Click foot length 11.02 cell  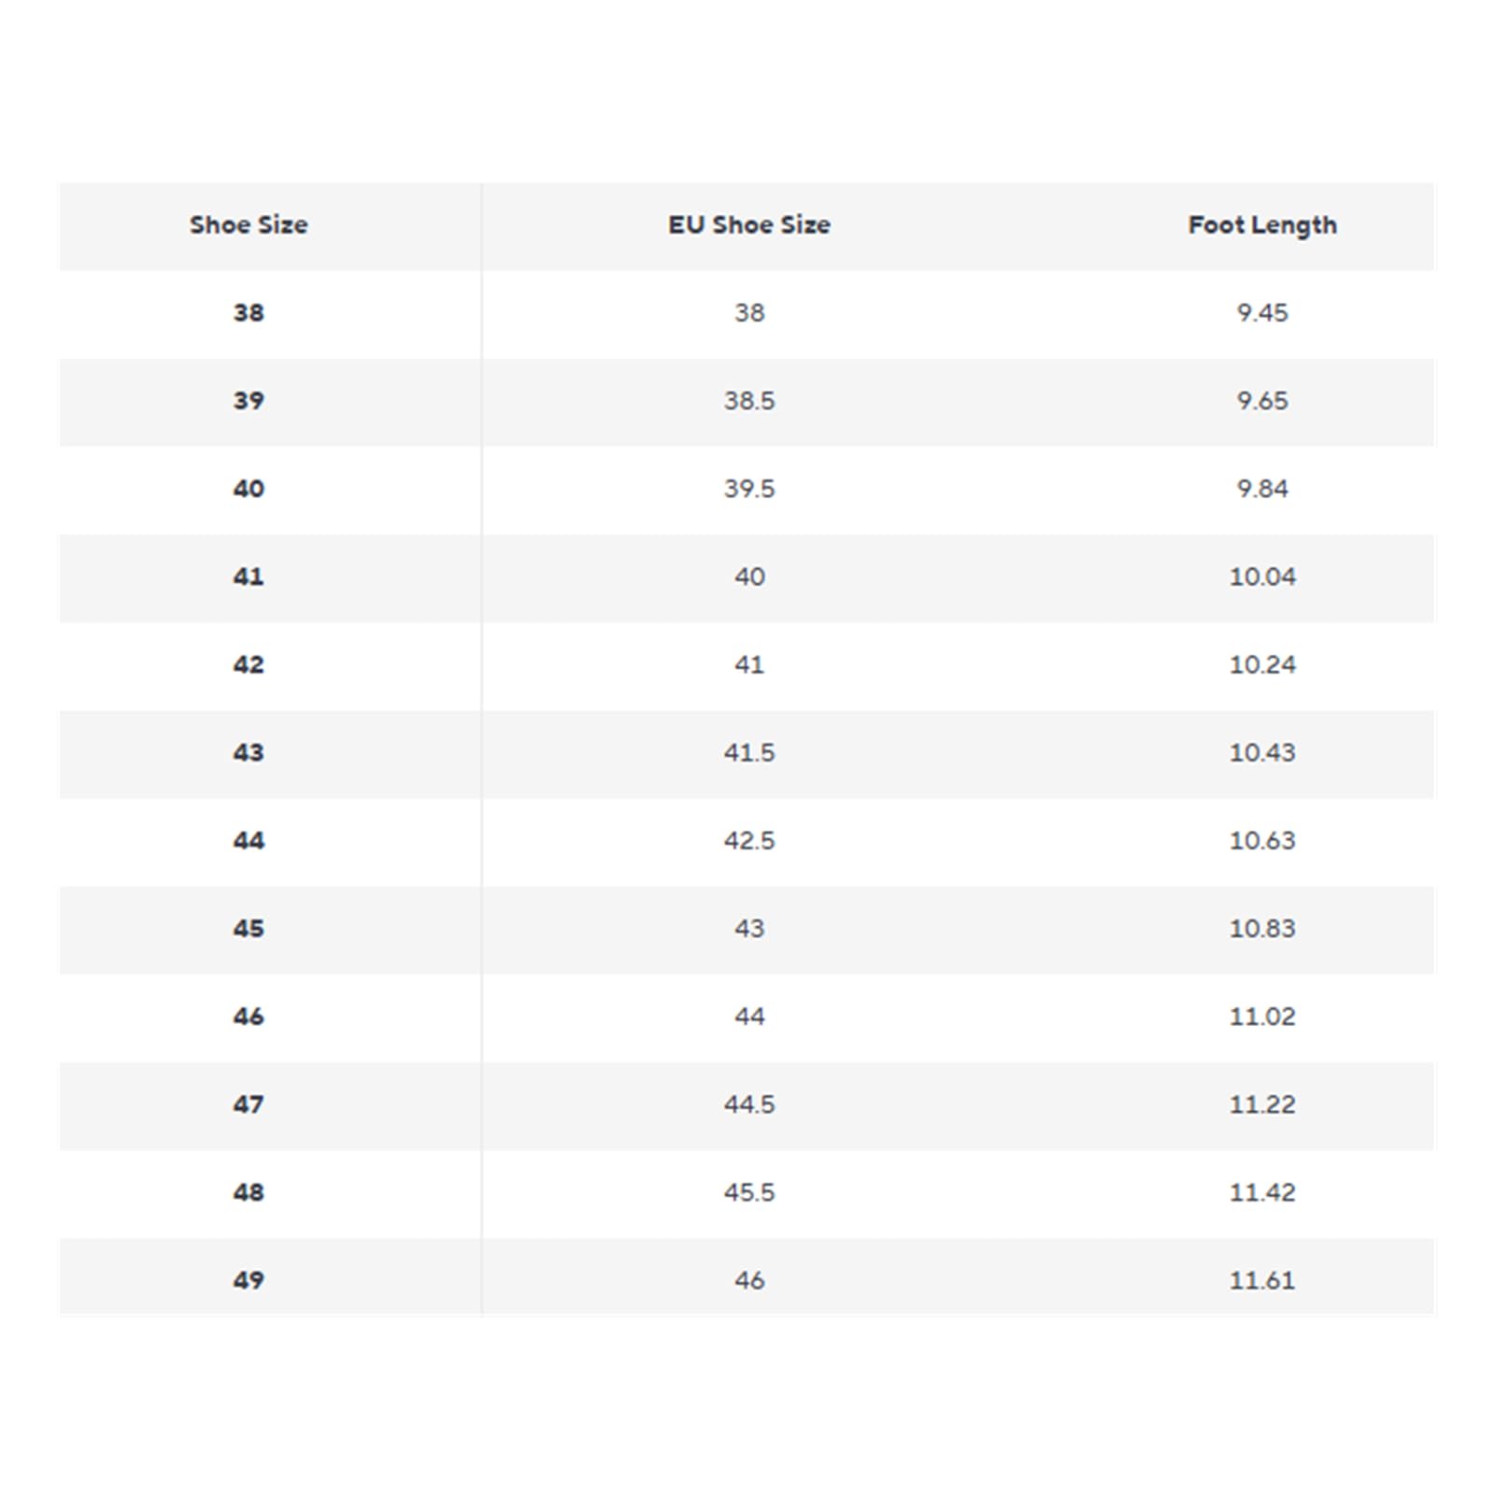coord(1262,1016)
